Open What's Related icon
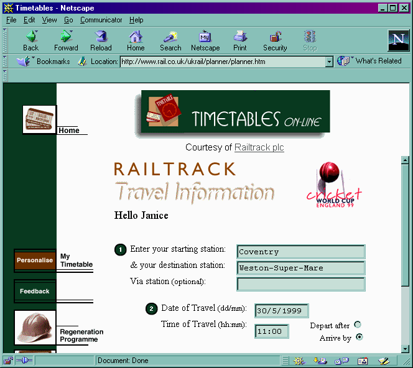Image resolution: width=413 pixels, height=368 pixels. pos(344,61)
